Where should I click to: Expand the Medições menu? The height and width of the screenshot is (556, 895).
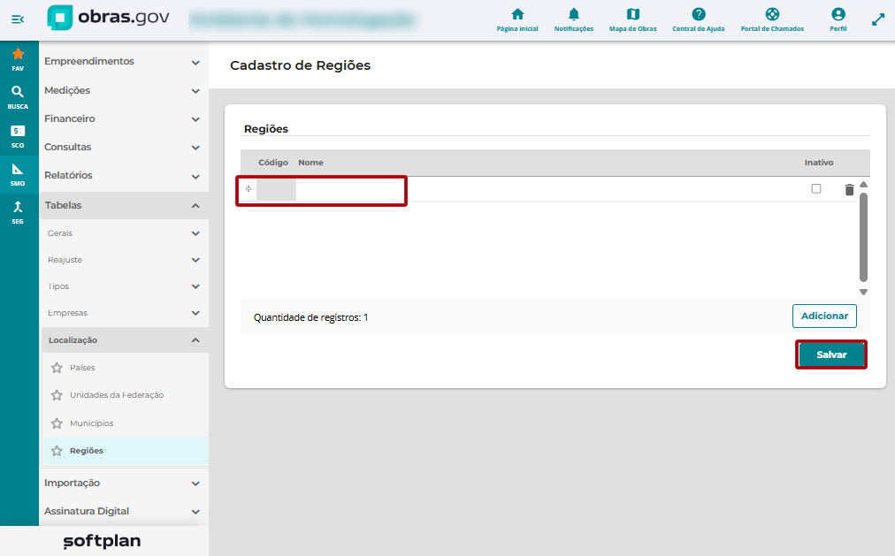(x=124, y=91)
